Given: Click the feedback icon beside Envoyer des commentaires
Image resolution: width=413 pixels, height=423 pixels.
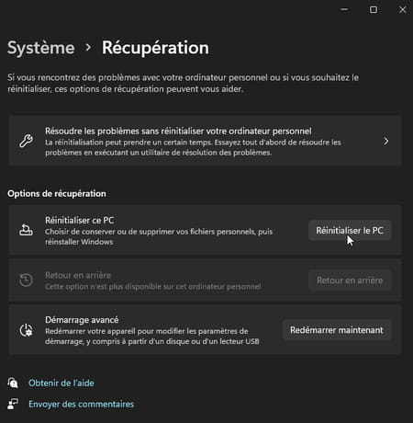Looking at the screenshot, I should [x=13, y=404].
